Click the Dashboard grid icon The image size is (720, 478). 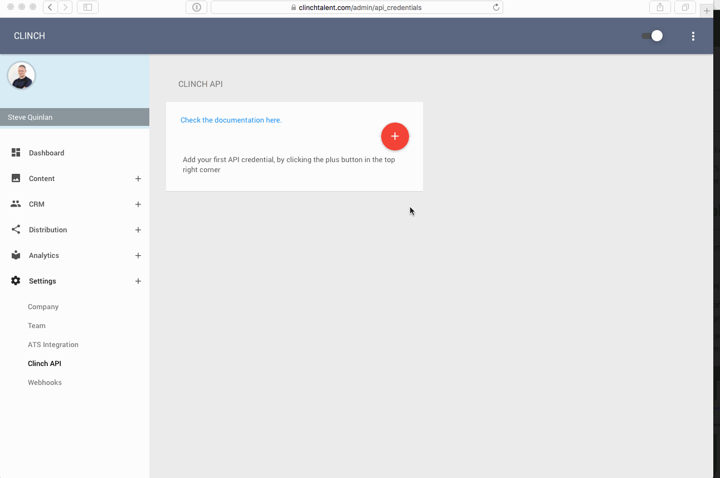16,153
